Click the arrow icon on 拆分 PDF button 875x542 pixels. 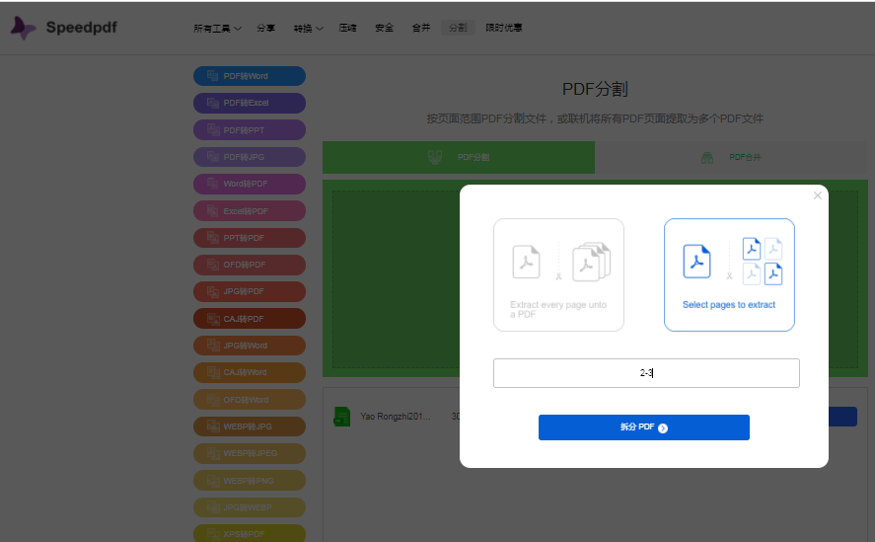(663, 428)
